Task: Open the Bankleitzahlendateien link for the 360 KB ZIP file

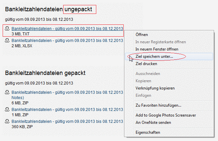Action: [67, 122]
